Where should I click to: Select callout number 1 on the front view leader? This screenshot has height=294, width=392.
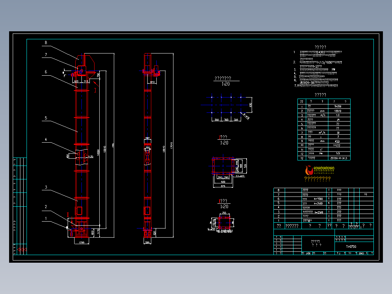46,218
